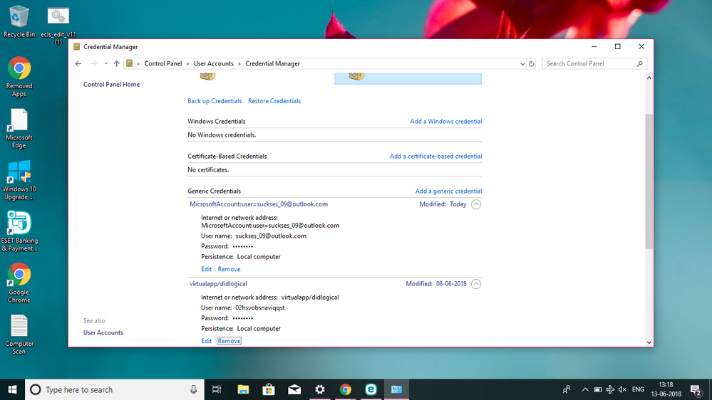Click scrollbar down arrow
The image size is (712, 400).
[649, 342]
